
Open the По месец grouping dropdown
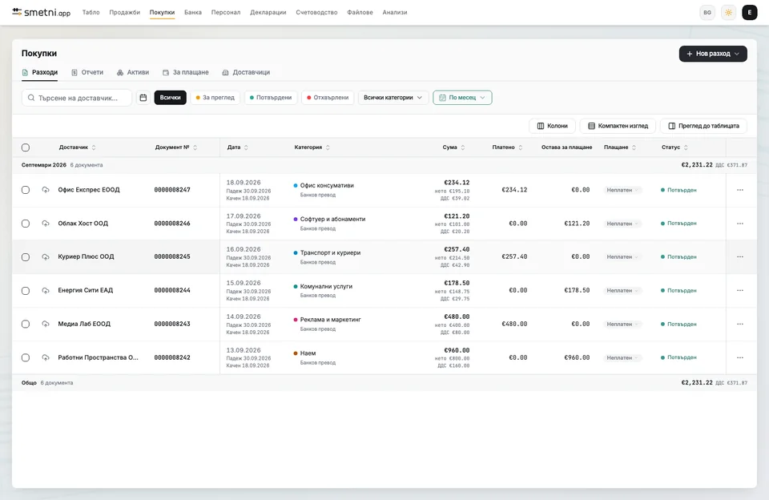(x=462, y=98)
